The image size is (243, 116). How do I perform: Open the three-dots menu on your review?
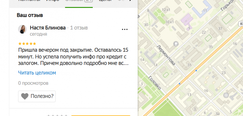125,29
